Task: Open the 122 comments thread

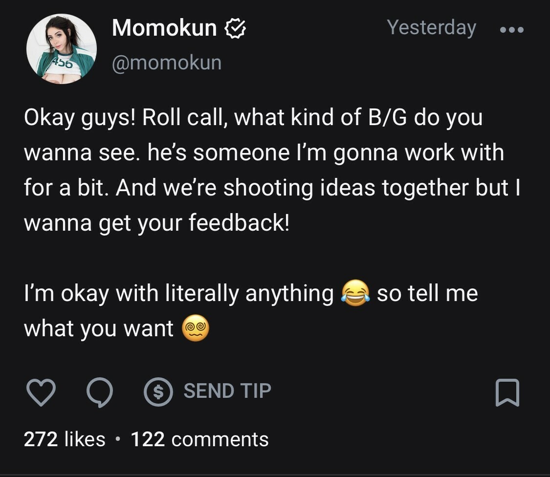Action: click(199, 439)
